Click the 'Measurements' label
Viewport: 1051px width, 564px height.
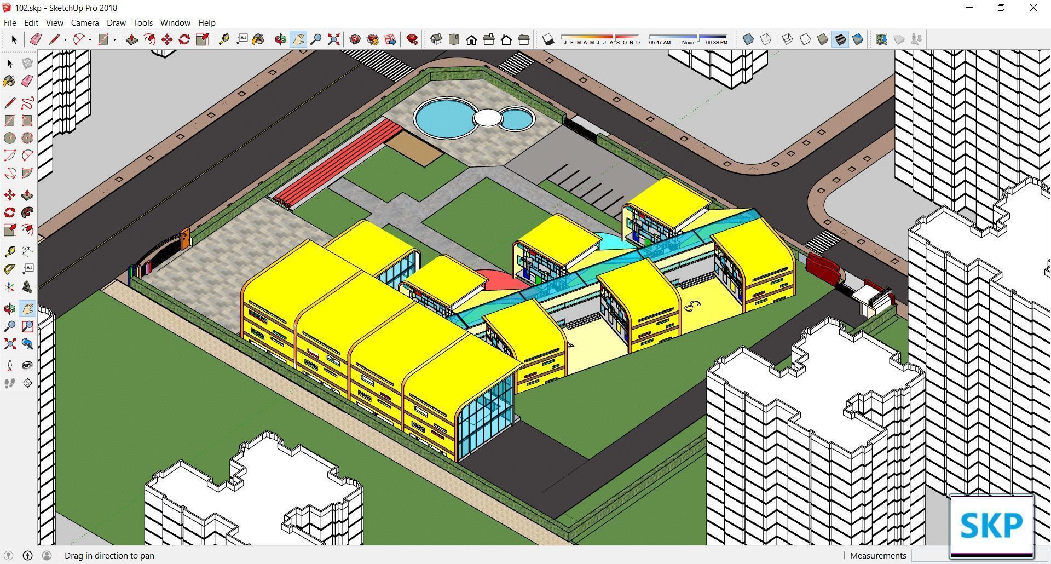click(x=878, y=555)
